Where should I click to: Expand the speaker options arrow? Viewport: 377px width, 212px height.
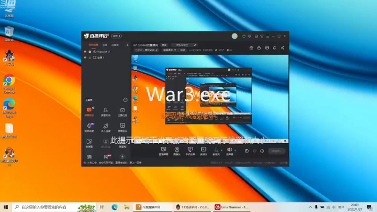235,150
